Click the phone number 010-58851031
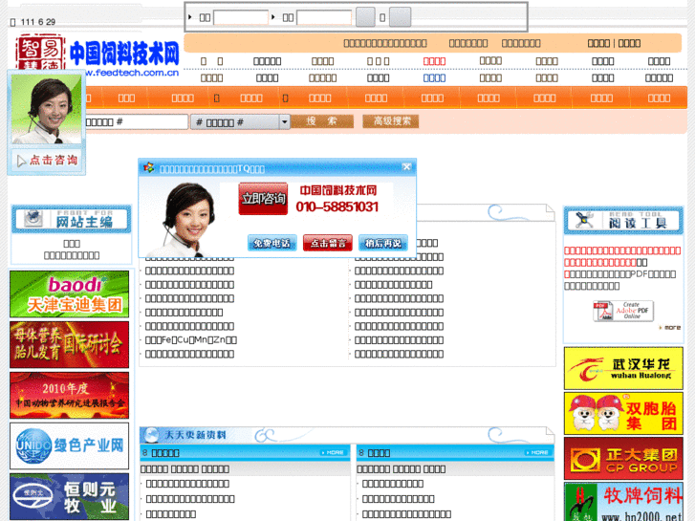The height and width of the screenshot is (521, 695). [x=337, y=206]
